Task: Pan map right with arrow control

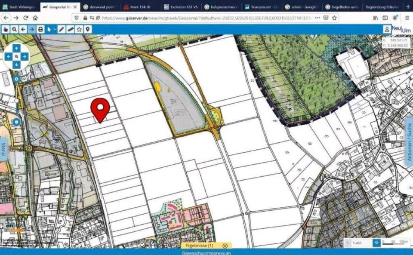Action: click(x=25, y=56)
